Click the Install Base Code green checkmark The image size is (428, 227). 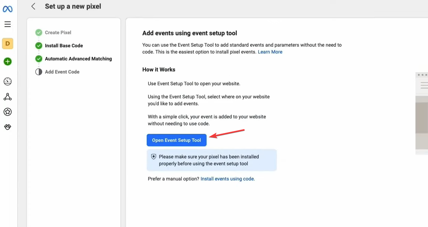tap(39, 46)
